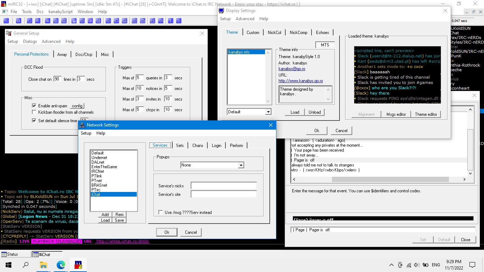Screen dimensions: 484x272
Task: Open the kanabys@go.ro email link
Action: [292, 69]
